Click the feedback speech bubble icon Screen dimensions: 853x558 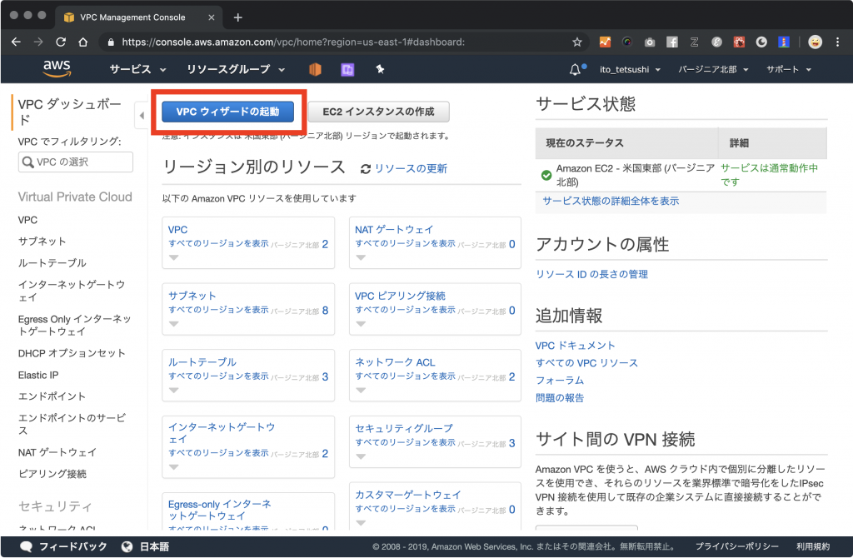[x=26, y=546]
